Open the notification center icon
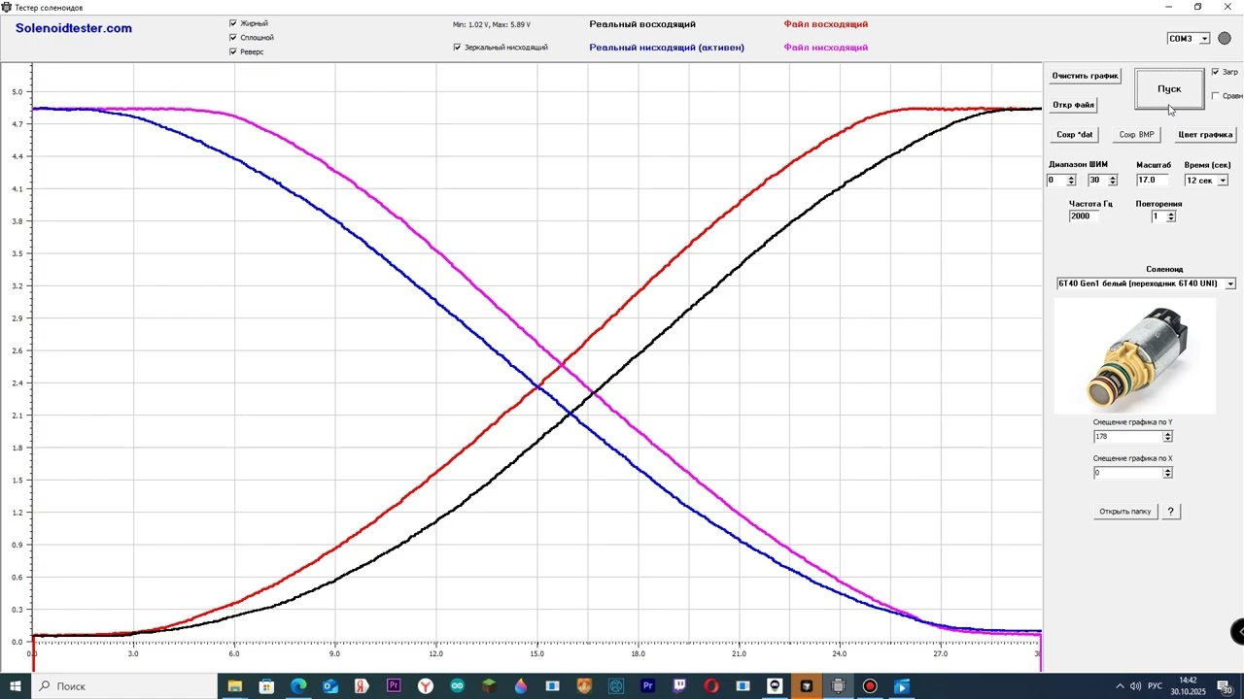This screenshot has width=1244, height=699. point(1227,686)
